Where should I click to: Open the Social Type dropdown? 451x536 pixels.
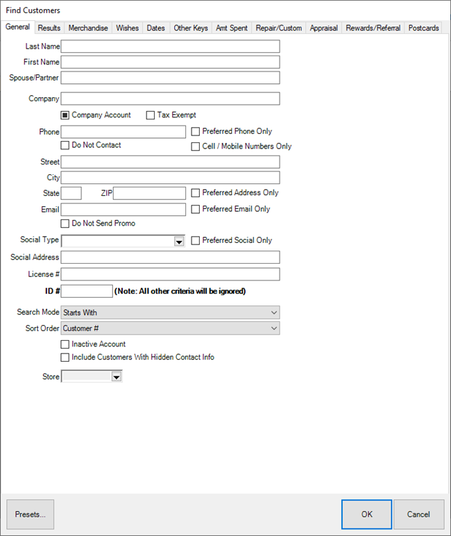tap(178, 241)
